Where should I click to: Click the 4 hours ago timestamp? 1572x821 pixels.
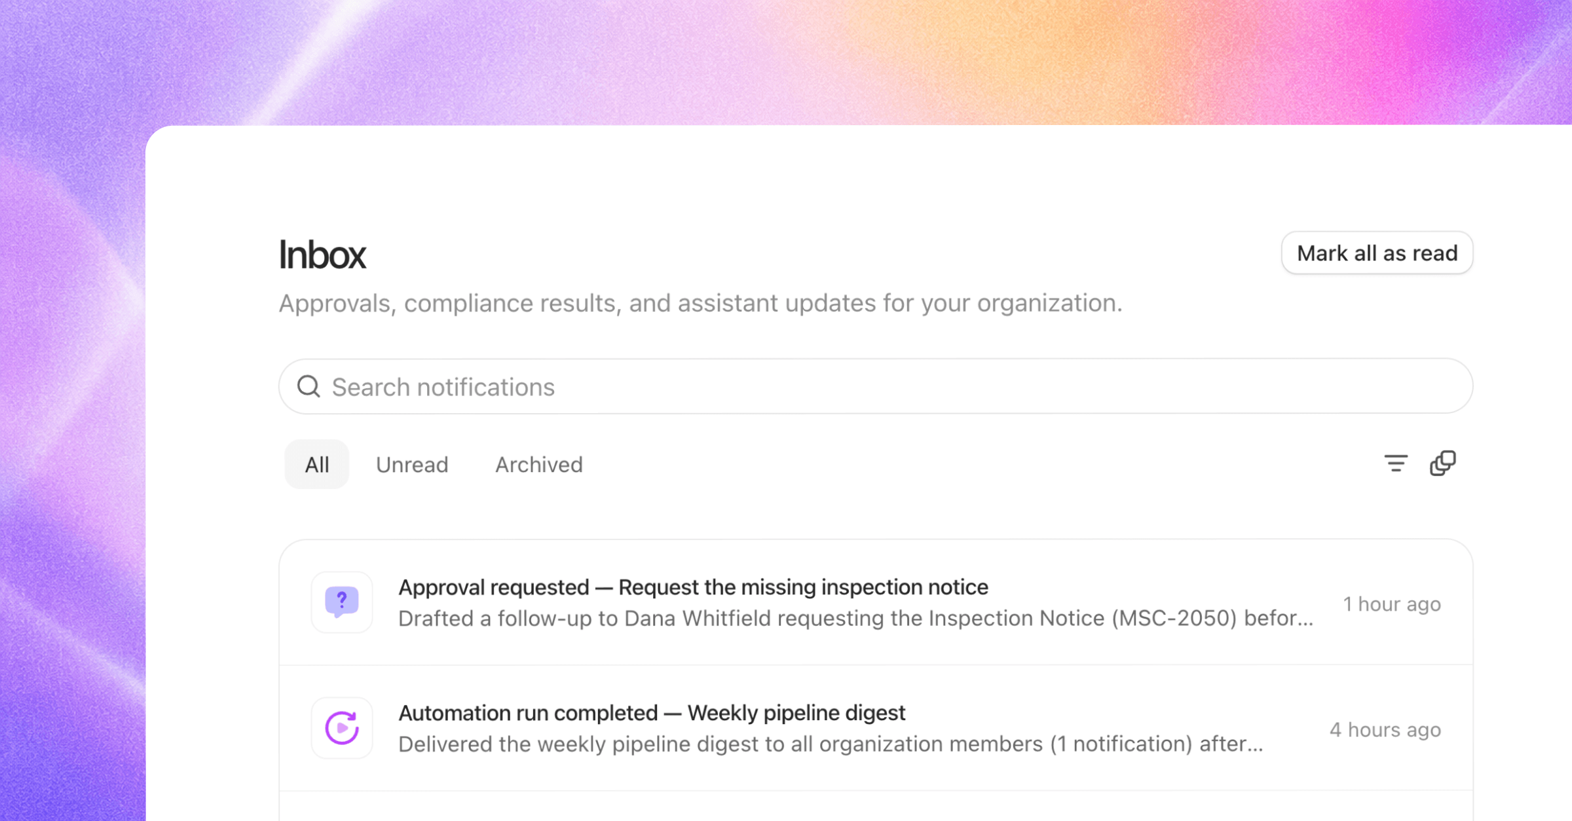tap(1385, 729)
